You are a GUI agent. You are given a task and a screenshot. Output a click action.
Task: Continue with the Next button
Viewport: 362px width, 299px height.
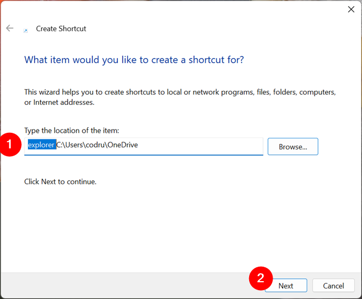pos(286,286)
